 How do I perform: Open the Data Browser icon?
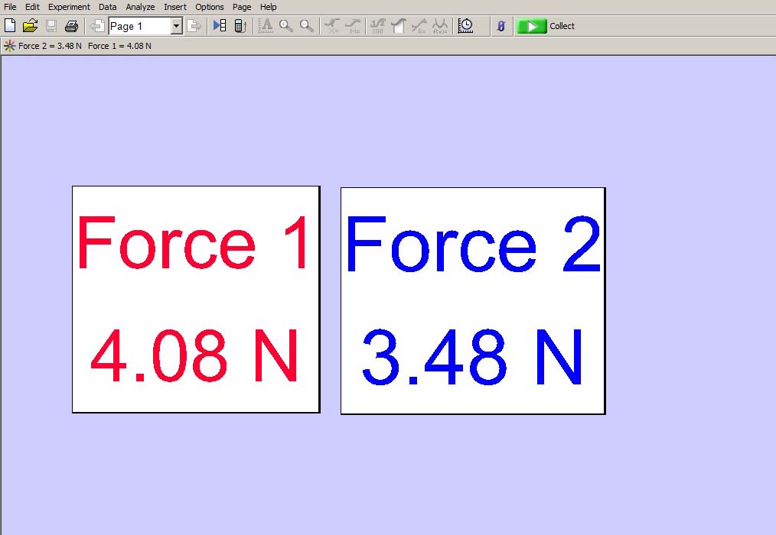220,26
